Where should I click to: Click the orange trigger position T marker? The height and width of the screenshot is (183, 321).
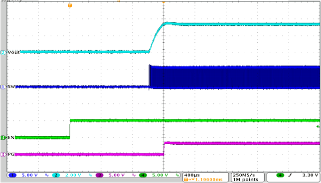(70, 5)
